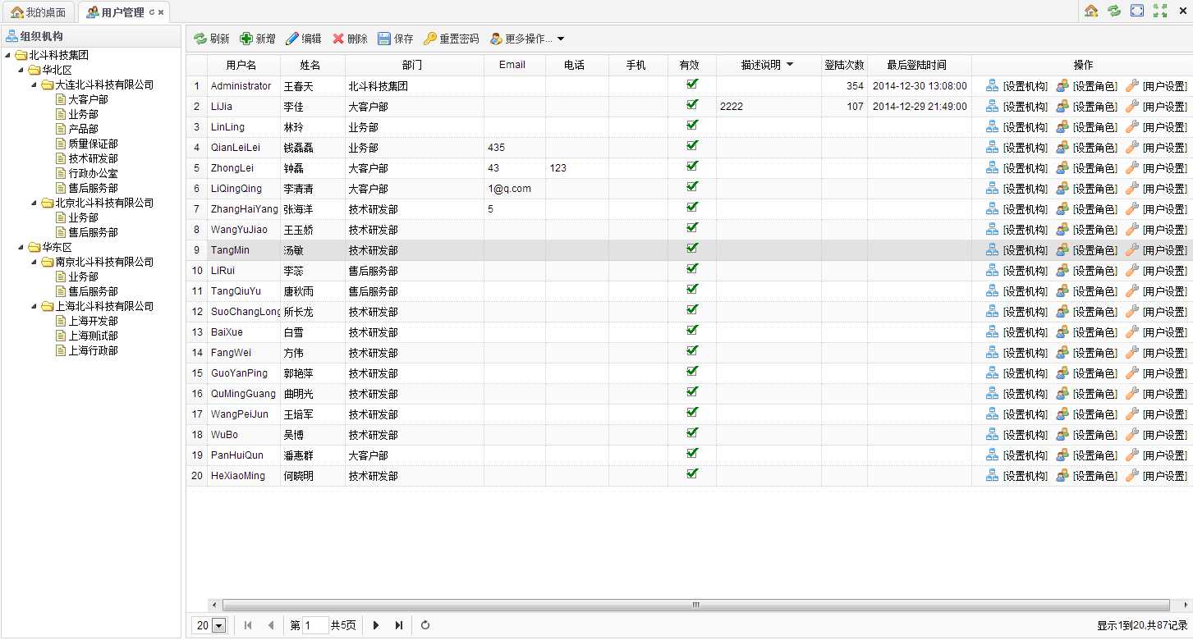Viewport: 1193px width, 640px height.
Task: Collapse the 上海北斗科技有限公司 node
Action: [34, 306]
